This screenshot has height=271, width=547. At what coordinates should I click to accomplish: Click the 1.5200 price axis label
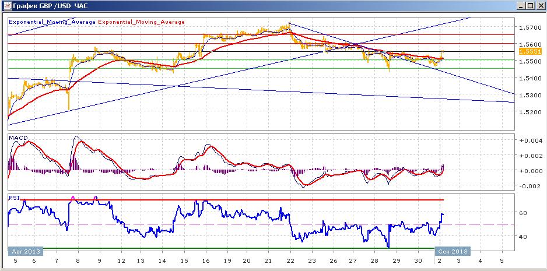[x=529, y=112]
